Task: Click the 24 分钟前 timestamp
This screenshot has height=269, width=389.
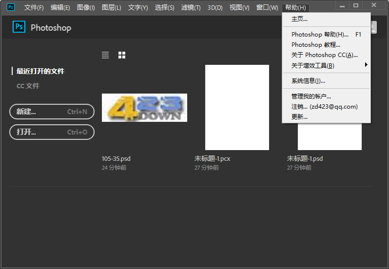Action: tap(114, 168)
